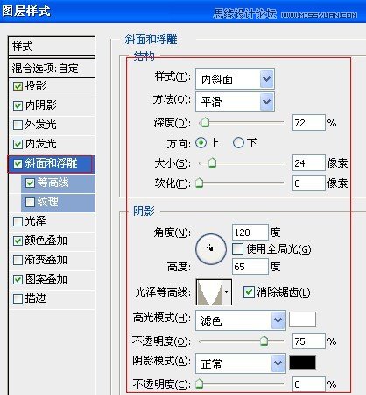Click the 大小 size field showing 24
The height and width of the screenshot is (395, 366).
pyautogui.click(x=309, y=162)
